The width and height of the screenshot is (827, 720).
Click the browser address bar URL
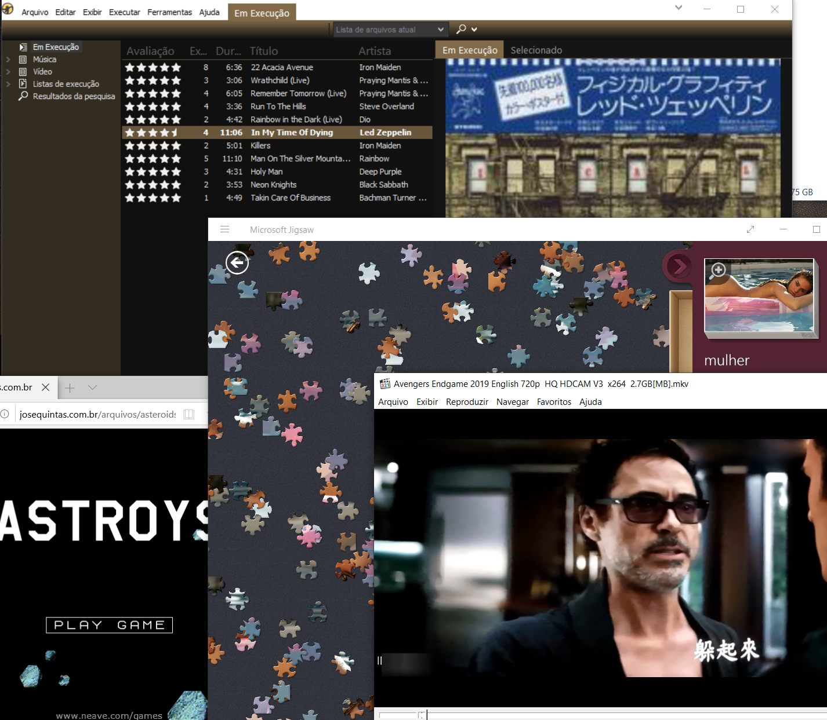point(98,414)
